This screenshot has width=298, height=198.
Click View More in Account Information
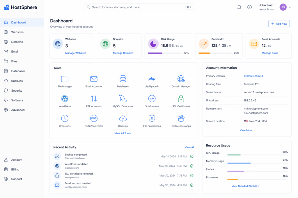pos(246,130)
